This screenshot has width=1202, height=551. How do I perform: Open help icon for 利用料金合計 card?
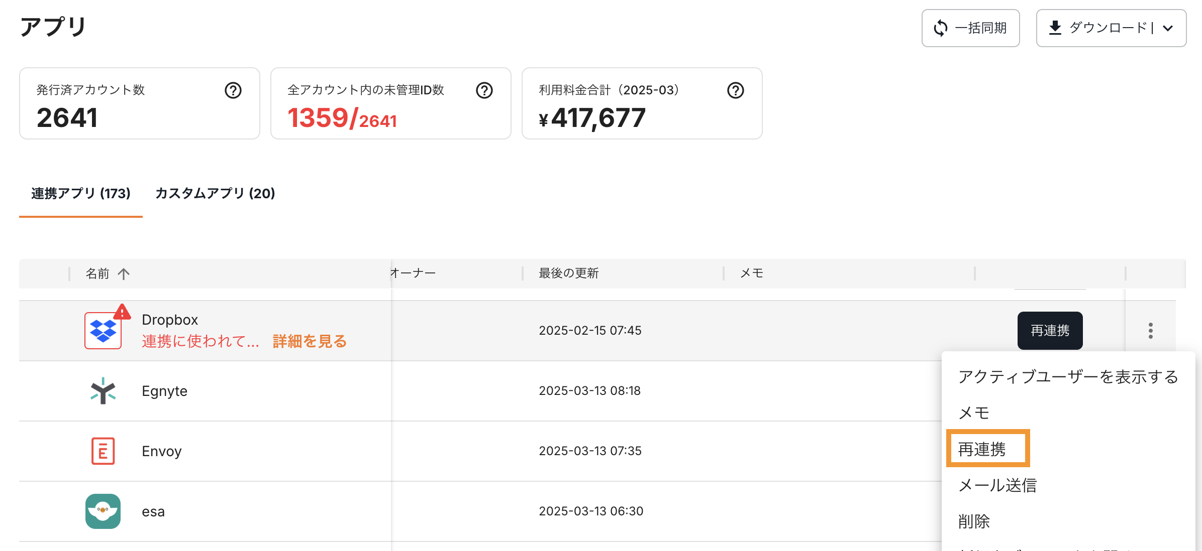pos(736,90)
